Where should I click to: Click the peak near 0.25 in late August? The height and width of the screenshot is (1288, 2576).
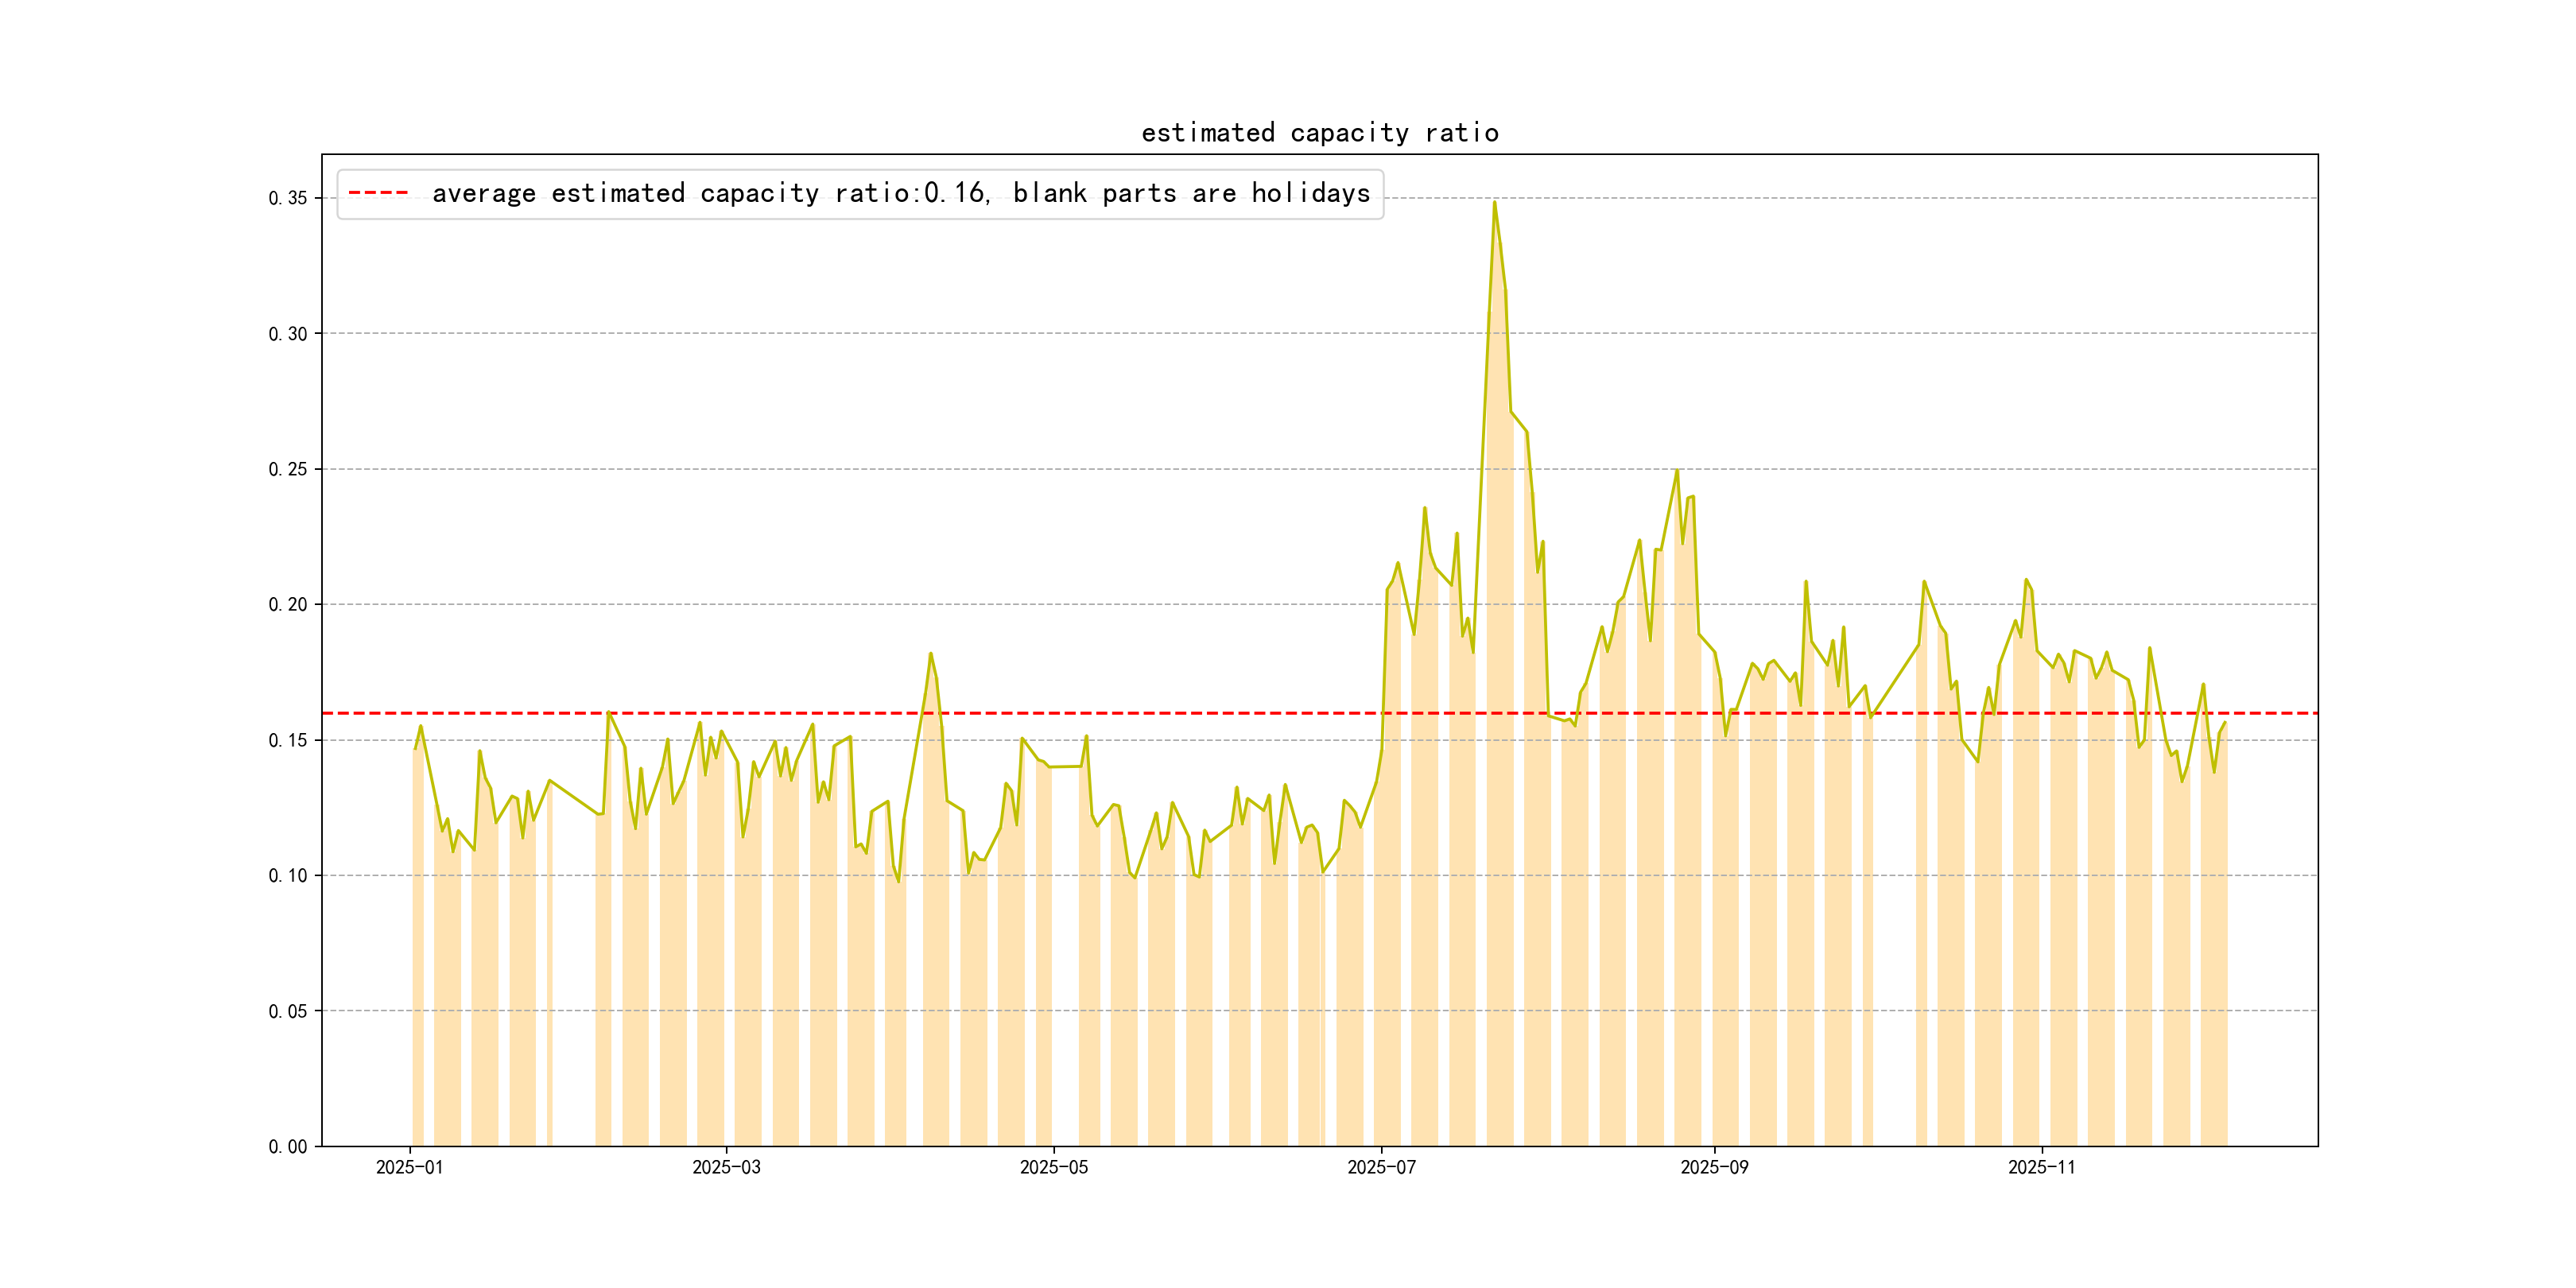click(1677, 471)
